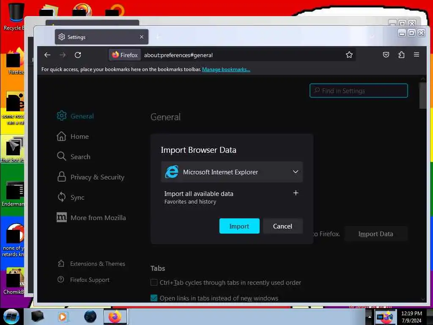Select the Enderman desktop icon
433x325 pixels.
13,194
